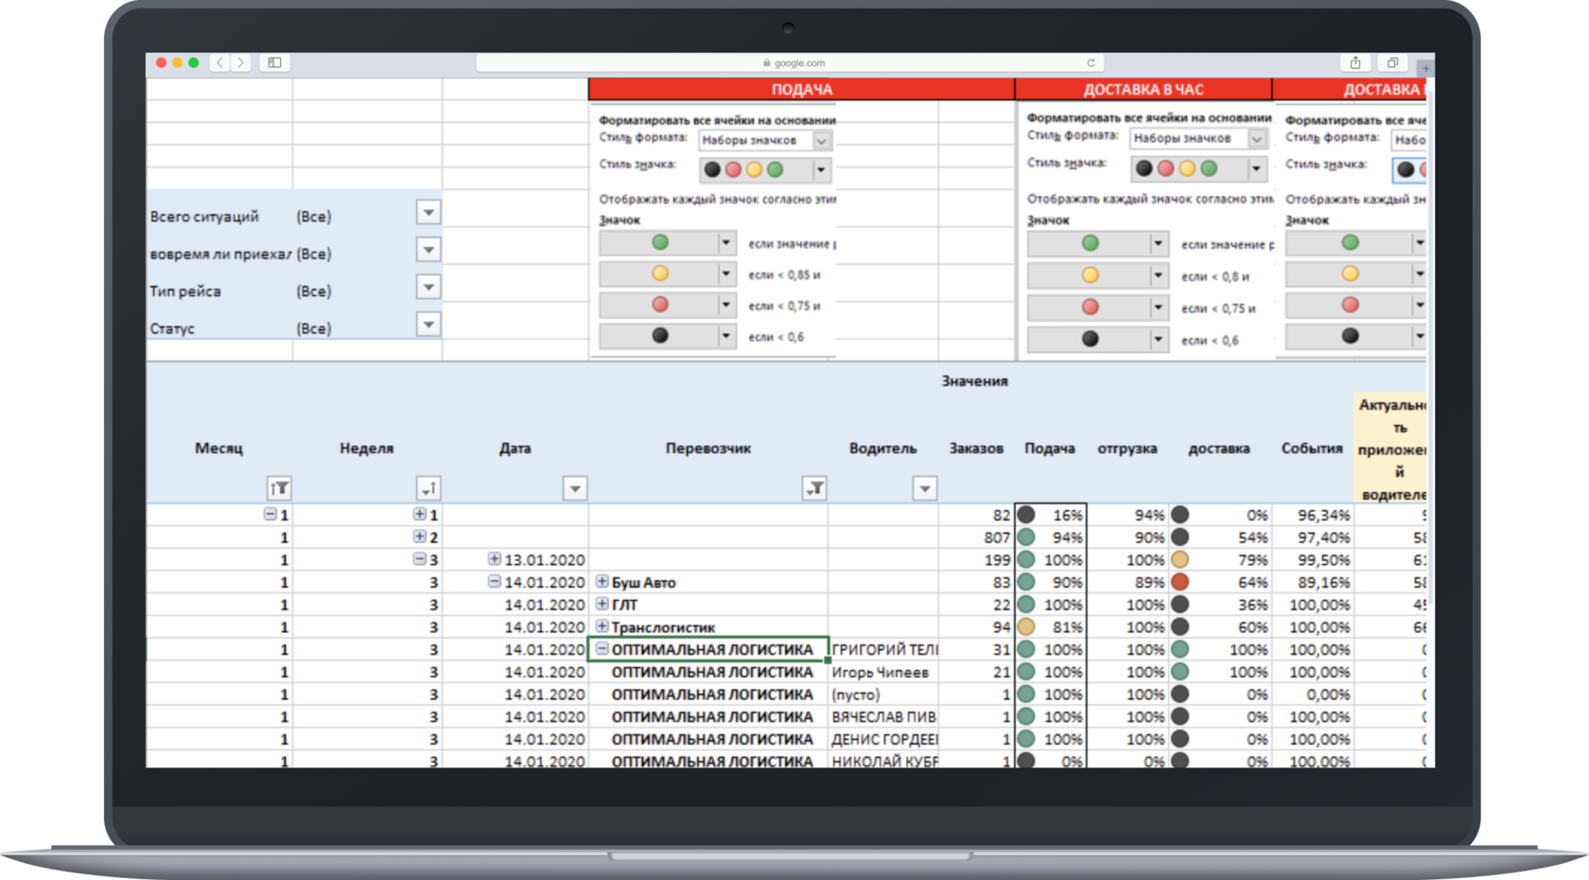
Task: Open the Перевозчик column filter icon
Action: pyautogui.click(x=814, y=488)
